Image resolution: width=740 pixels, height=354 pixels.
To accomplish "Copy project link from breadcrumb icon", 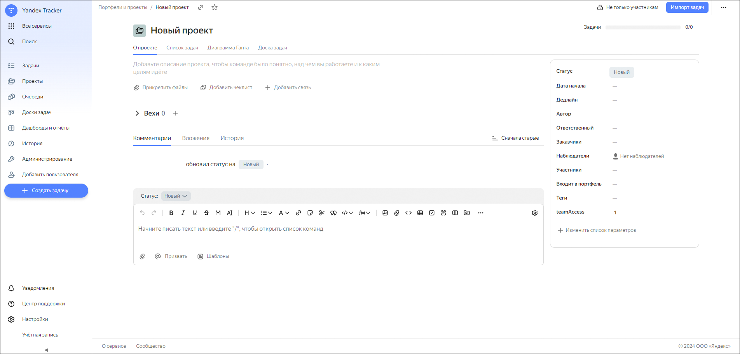I will click(201, 7).
